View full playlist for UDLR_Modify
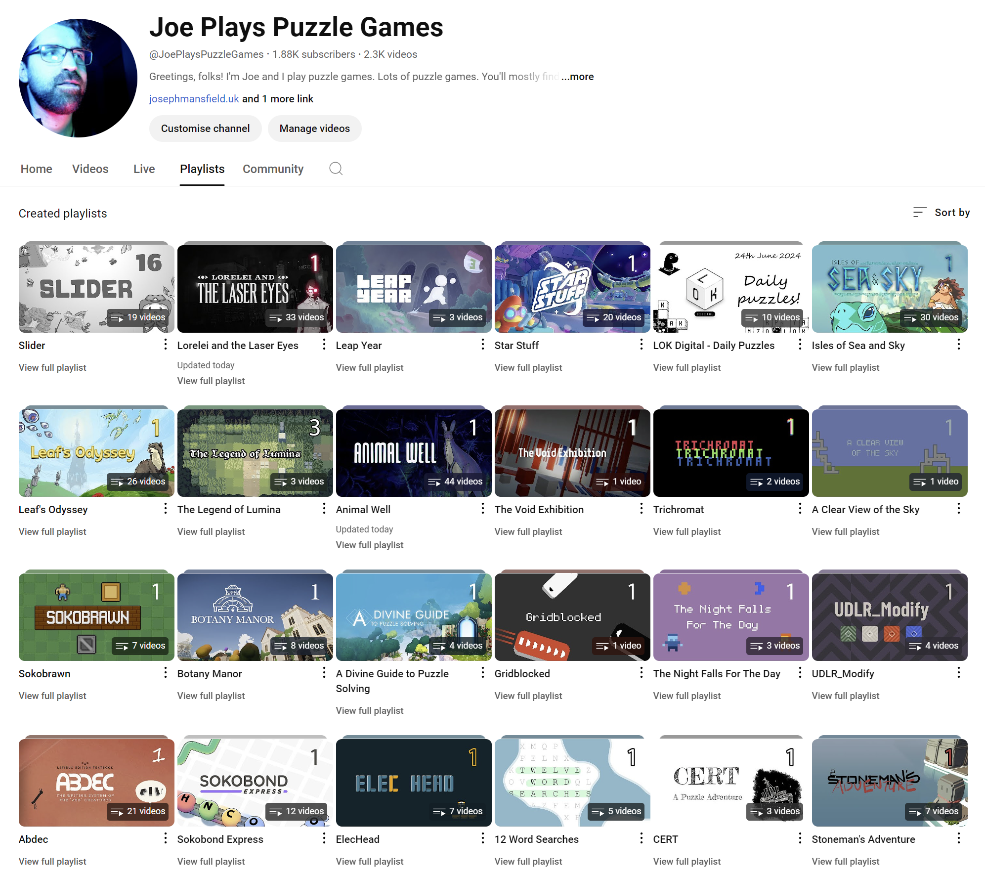 [x=846, y=696]
